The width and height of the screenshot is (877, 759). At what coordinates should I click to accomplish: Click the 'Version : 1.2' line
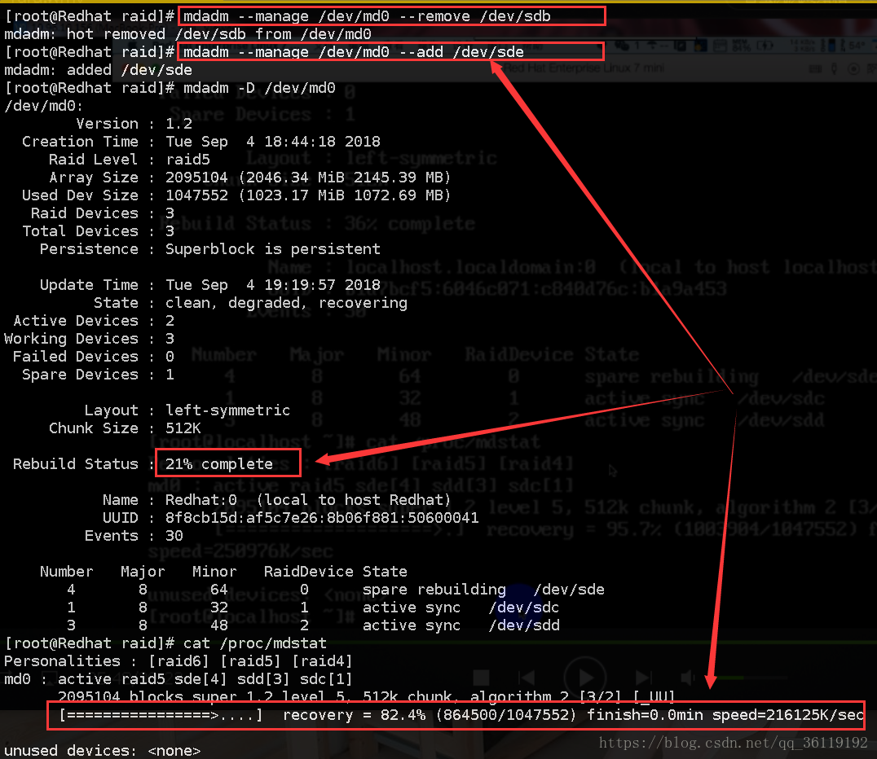134,124
